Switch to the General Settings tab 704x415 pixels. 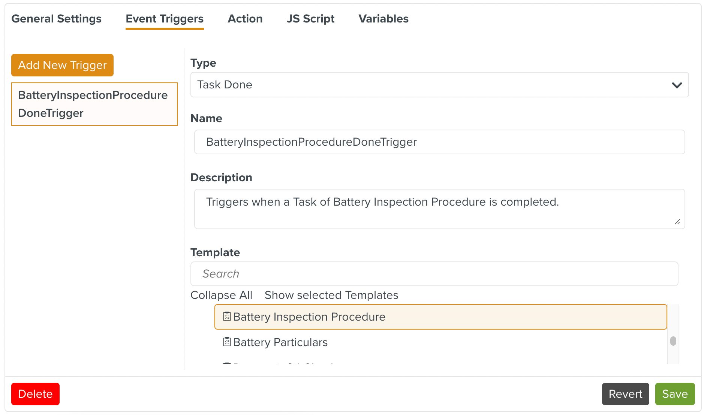[56, 18]
